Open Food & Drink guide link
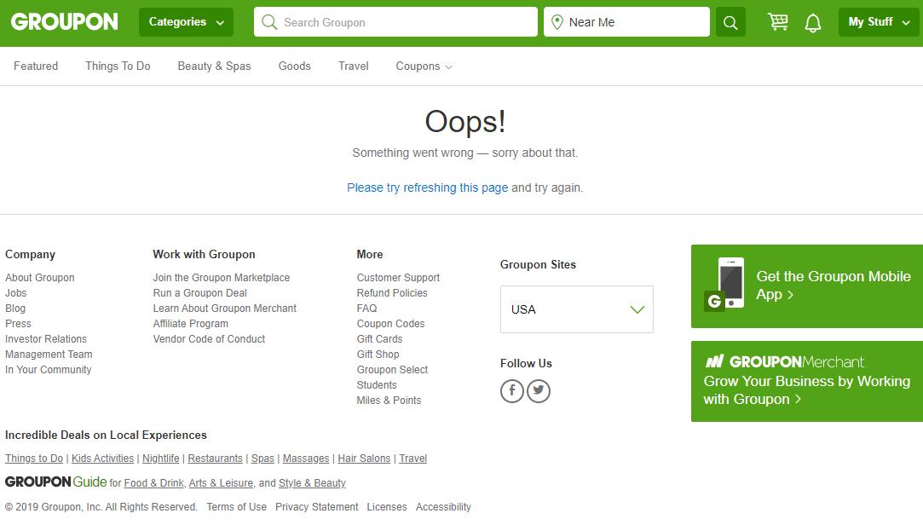The height and width of the screenshot is (525, 923). 153,483
